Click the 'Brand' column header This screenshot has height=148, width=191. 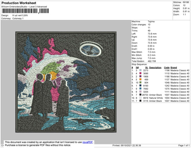click(x=173, y=68)
